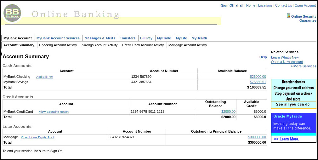Switch to the MyTrade tab
This screenshot has height=160, width=318.
164,38
